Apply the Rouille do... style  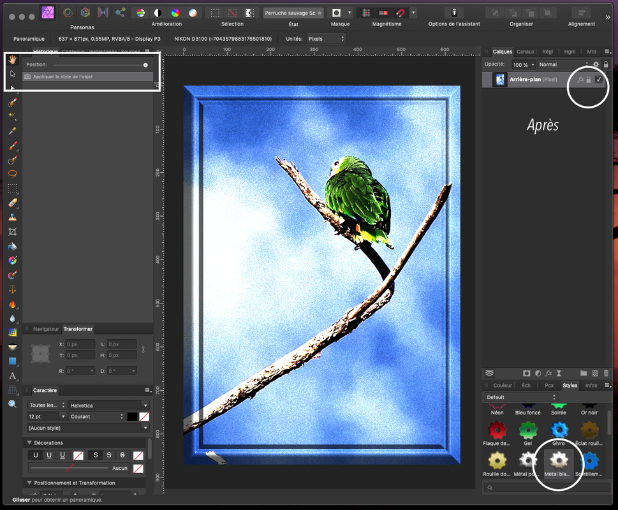(497, 464)
